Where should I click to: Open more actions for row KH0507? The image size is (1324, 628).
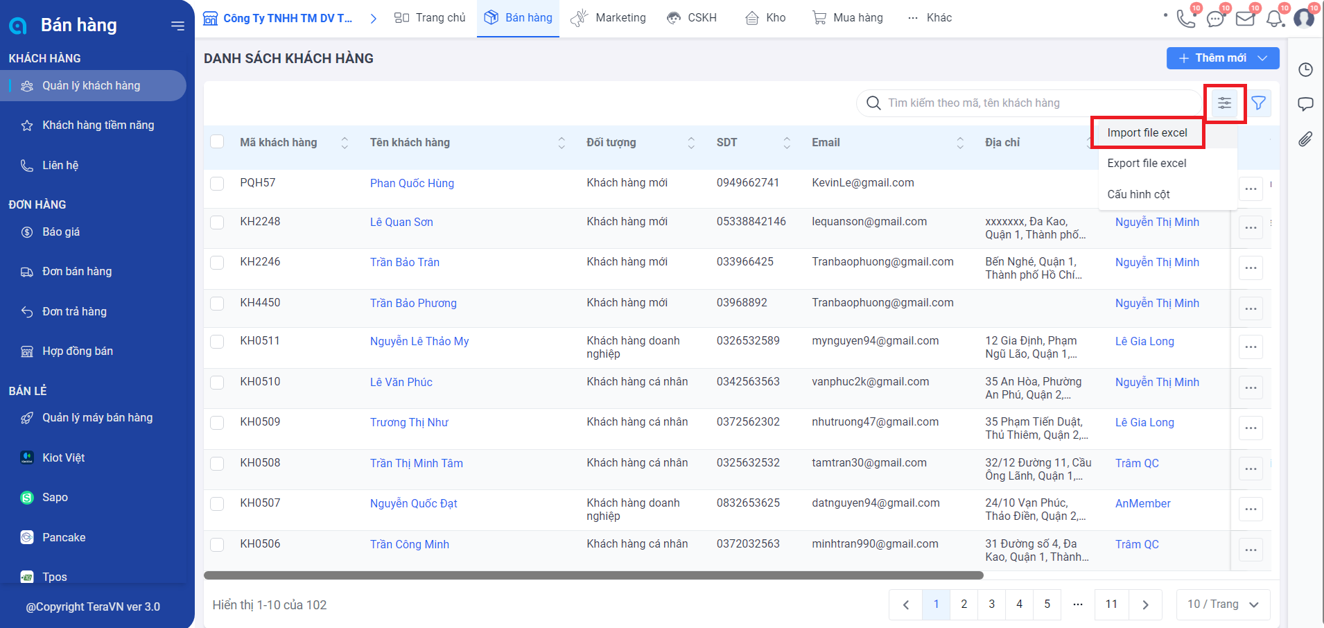tap(1251, 509)
